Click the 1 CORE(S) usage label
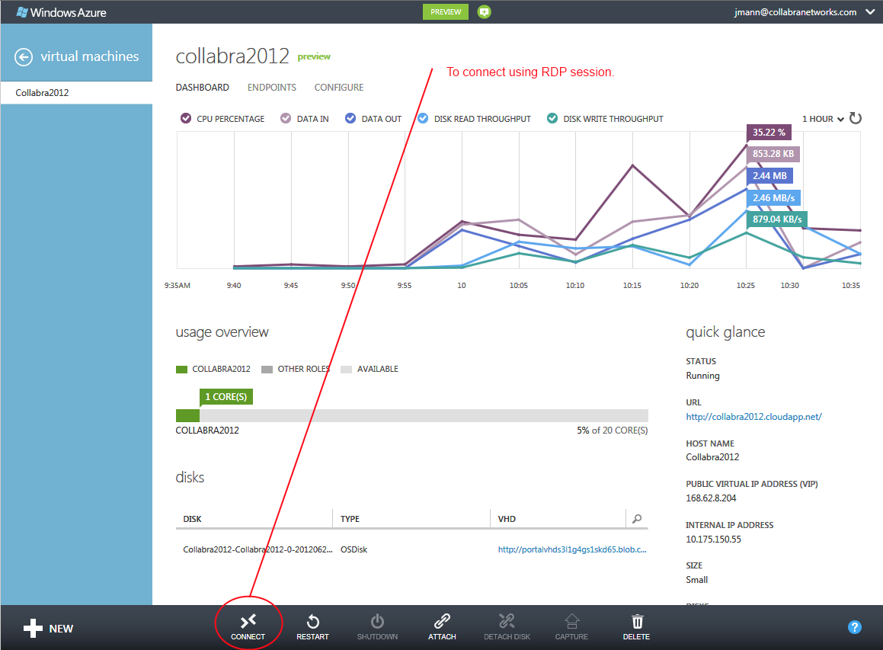Screen dimensions: 883x650 click(x=226, y=396)
